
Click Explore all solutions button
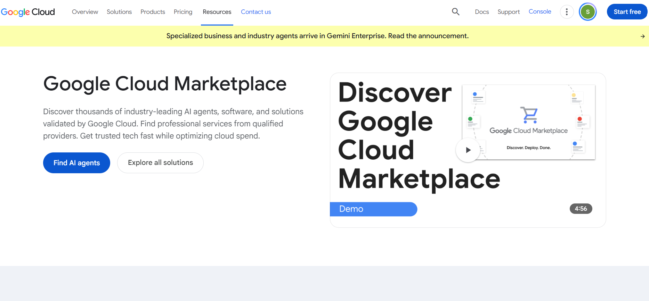click(160, 163)
